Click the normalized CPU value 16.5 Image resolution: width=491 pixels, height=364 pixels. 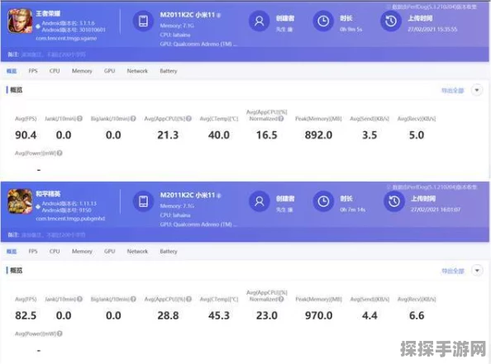point(267,135)
